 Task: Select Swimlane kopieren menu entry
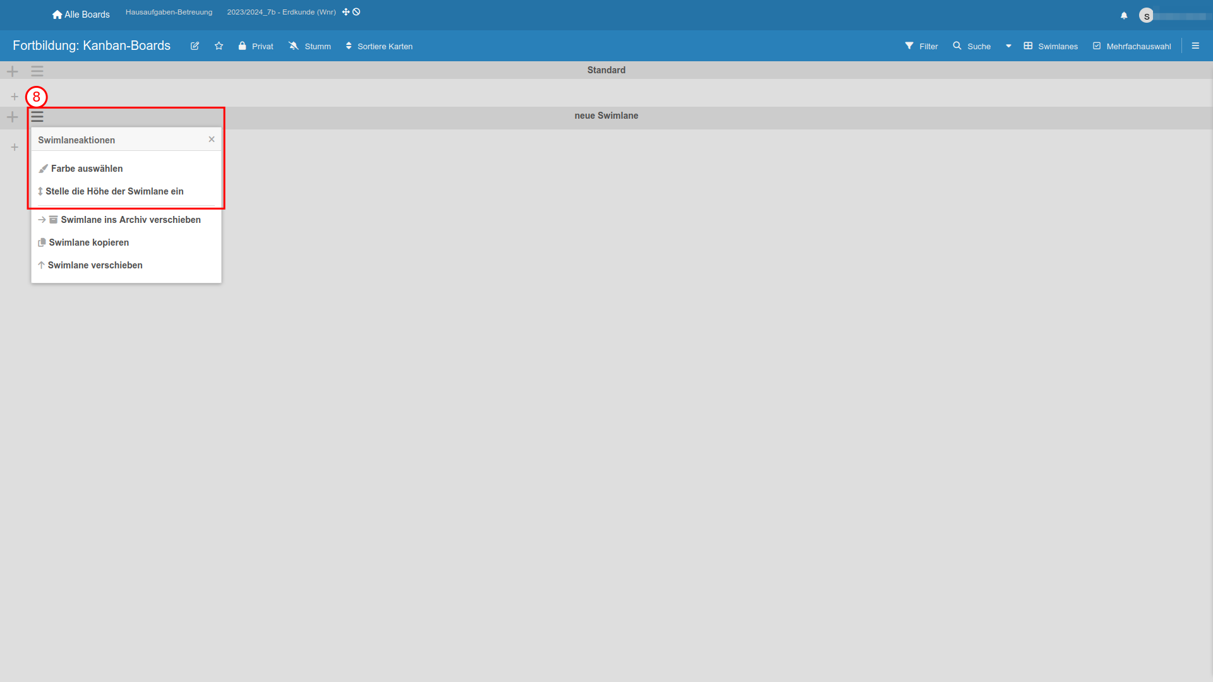[x=88, y=242]
